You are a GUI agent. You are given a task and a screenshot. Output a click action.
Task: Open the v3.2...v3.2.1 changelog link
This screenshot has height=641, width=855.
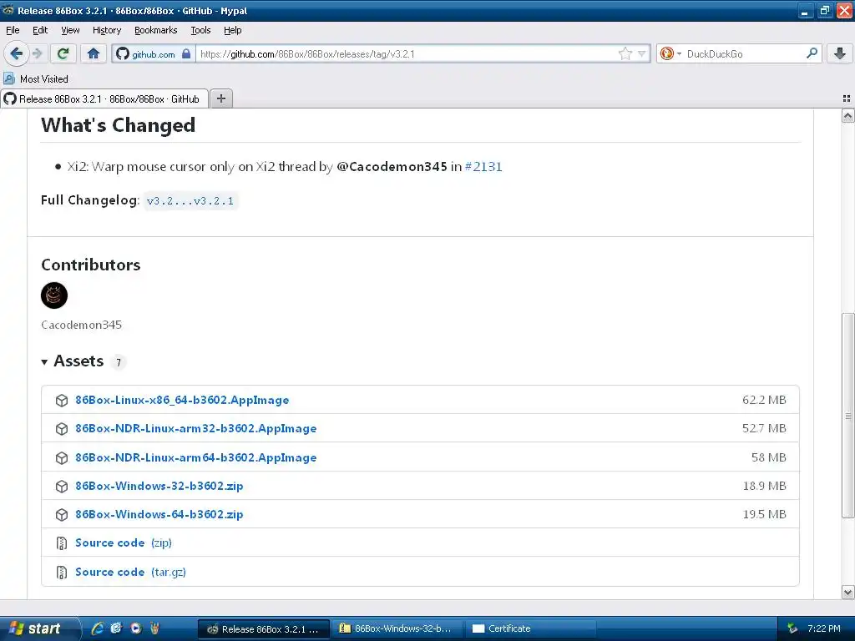(x=190, y=200)
